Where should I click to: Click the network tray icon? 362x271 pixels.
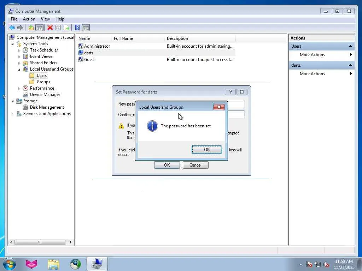coord(318,265)
